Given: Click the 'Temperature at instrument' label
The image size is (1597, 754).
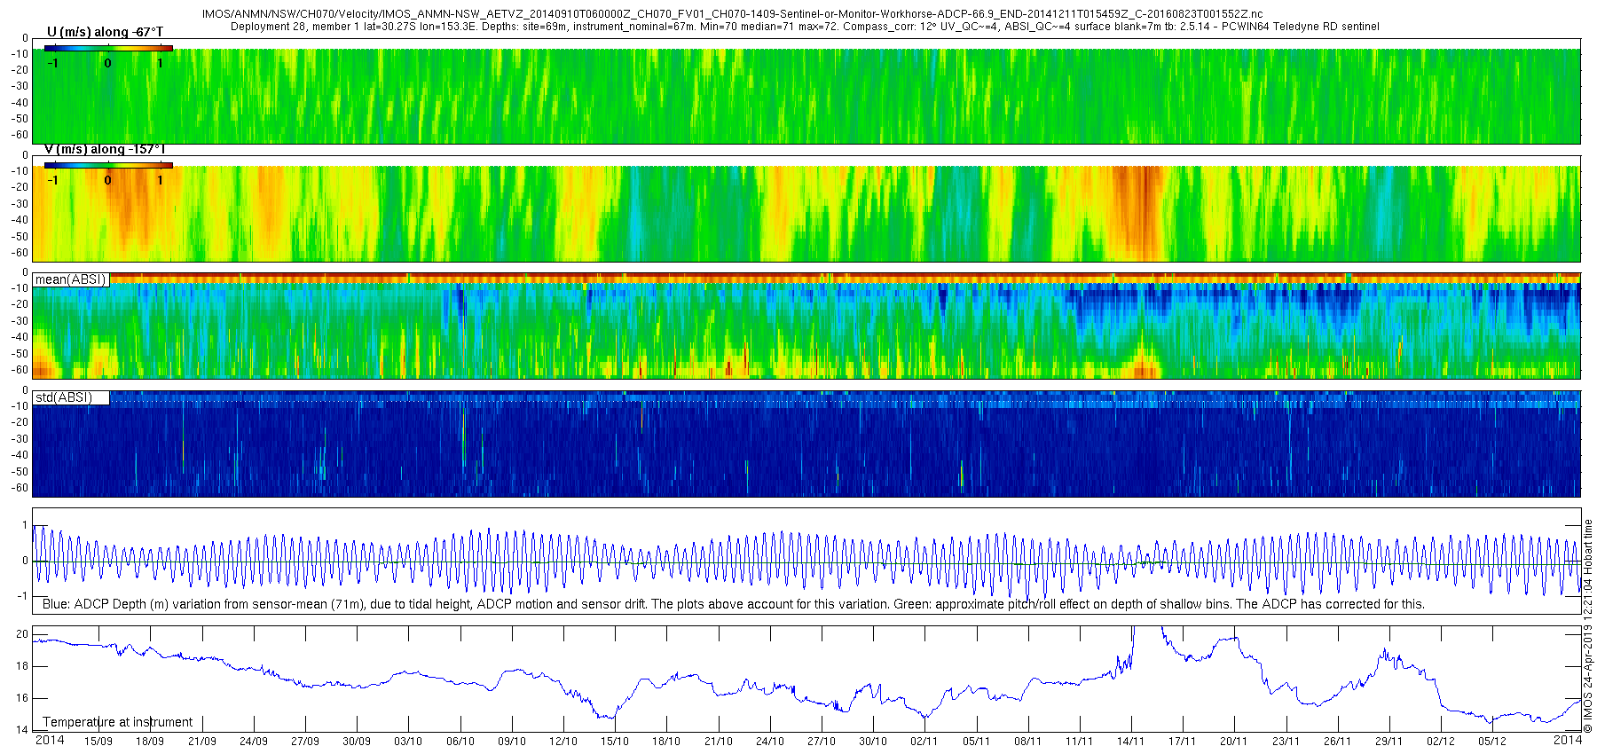Looking at the screenshot, I should pyautogui.click(x=118, y=722).
